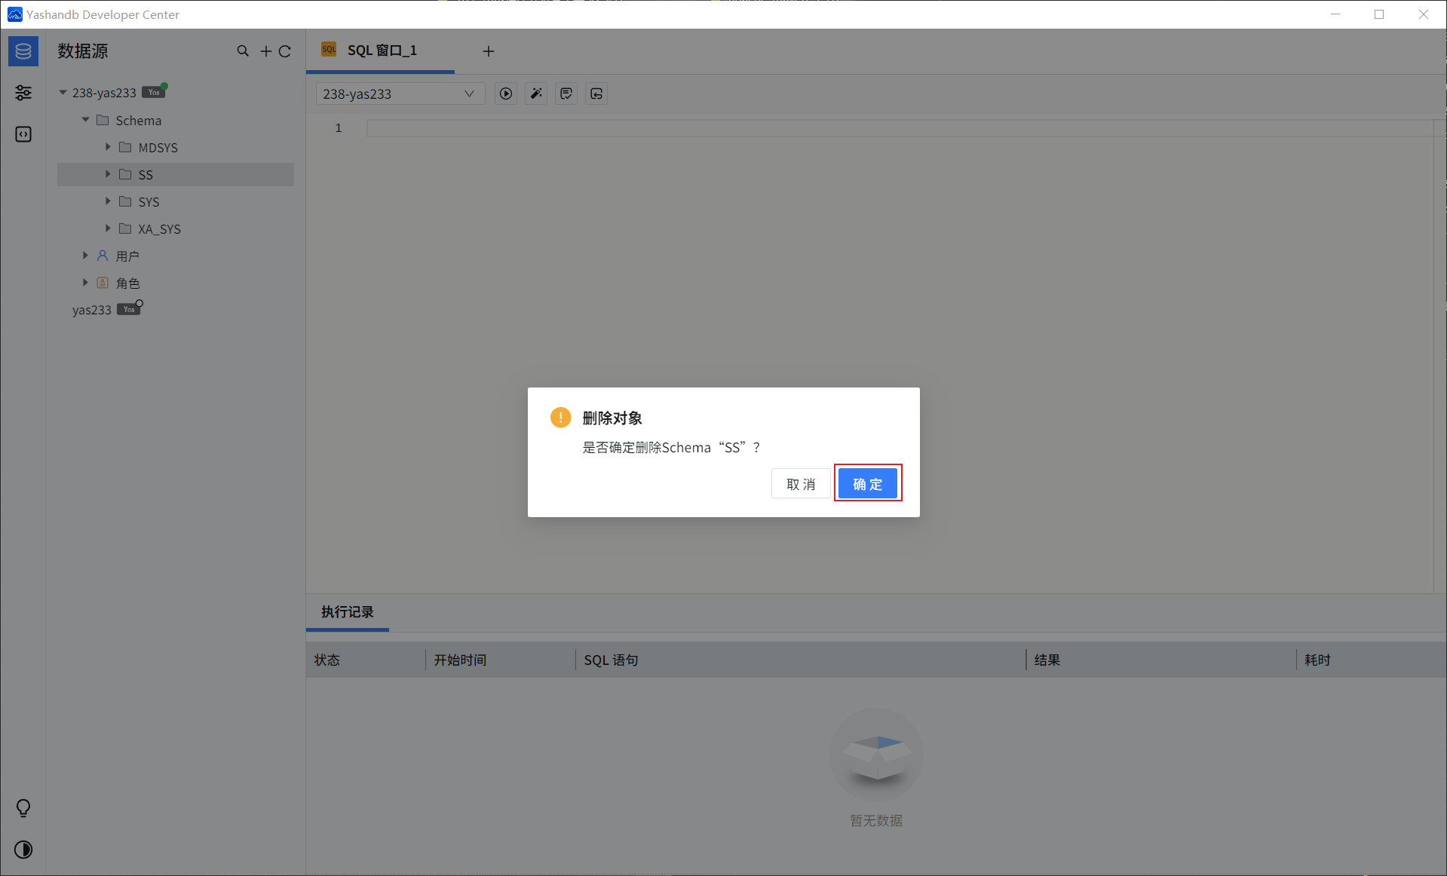Click the 状态 column header
Image resolution: width=1447 pixels, height=876 pixels.
(327, 660)
